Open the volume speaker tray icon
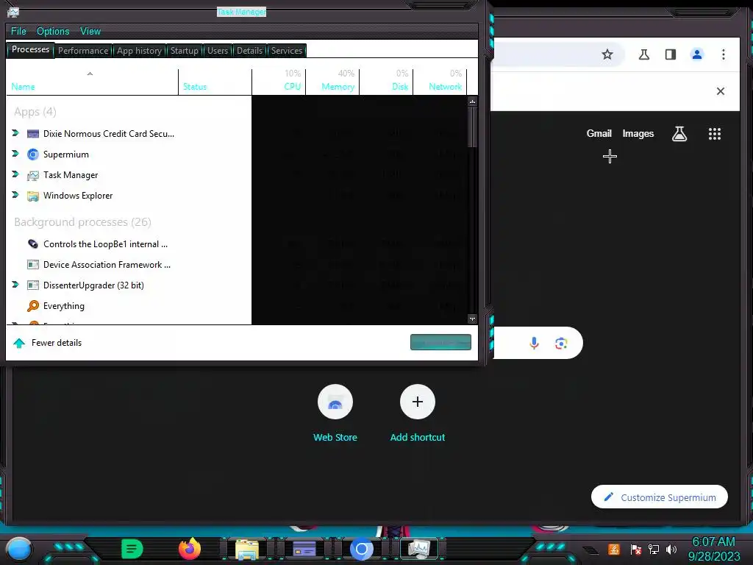Image resolution: width=753 pixels, height=565 pixels. [671, 549]
